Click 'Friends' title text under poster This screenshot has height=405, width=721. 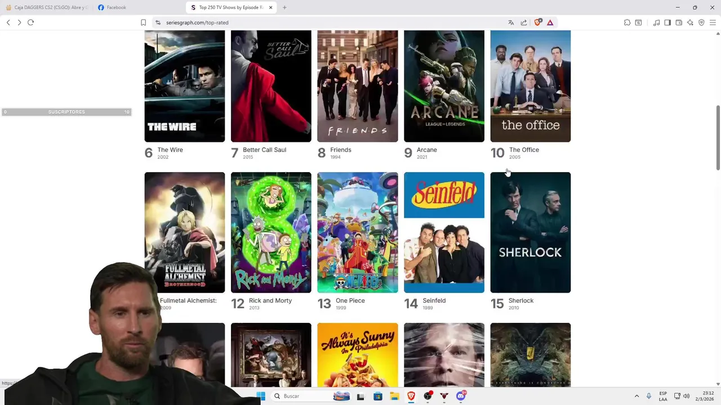pyautogui.click(x=341, y=150)
